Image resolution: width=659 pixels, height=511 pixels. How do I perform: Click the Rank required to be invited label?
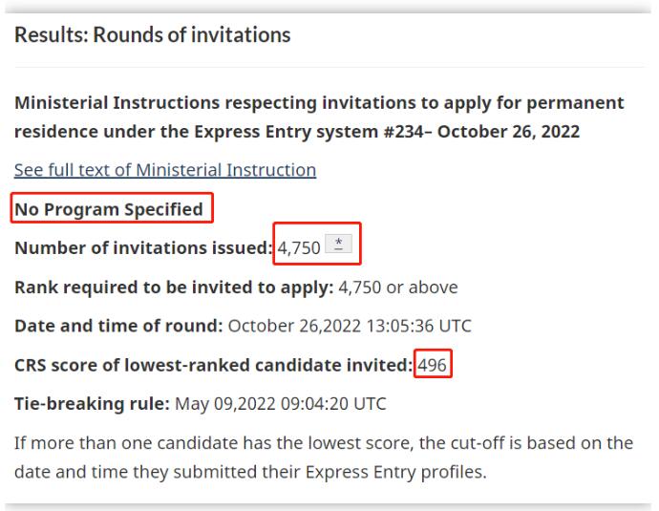[174, 287]
